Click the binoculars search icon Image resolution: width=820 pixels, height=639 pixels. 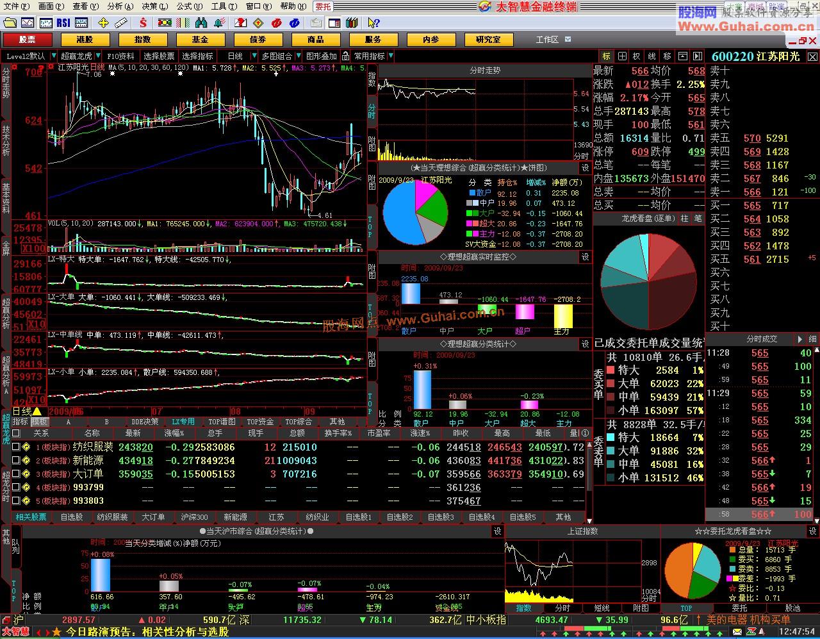(x=201, y=23)
